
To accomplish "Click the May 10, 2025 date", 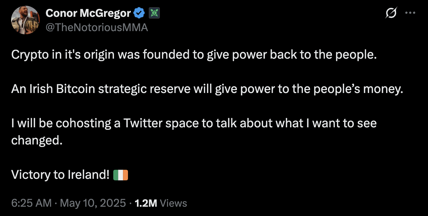I will [x=92, y=203].
